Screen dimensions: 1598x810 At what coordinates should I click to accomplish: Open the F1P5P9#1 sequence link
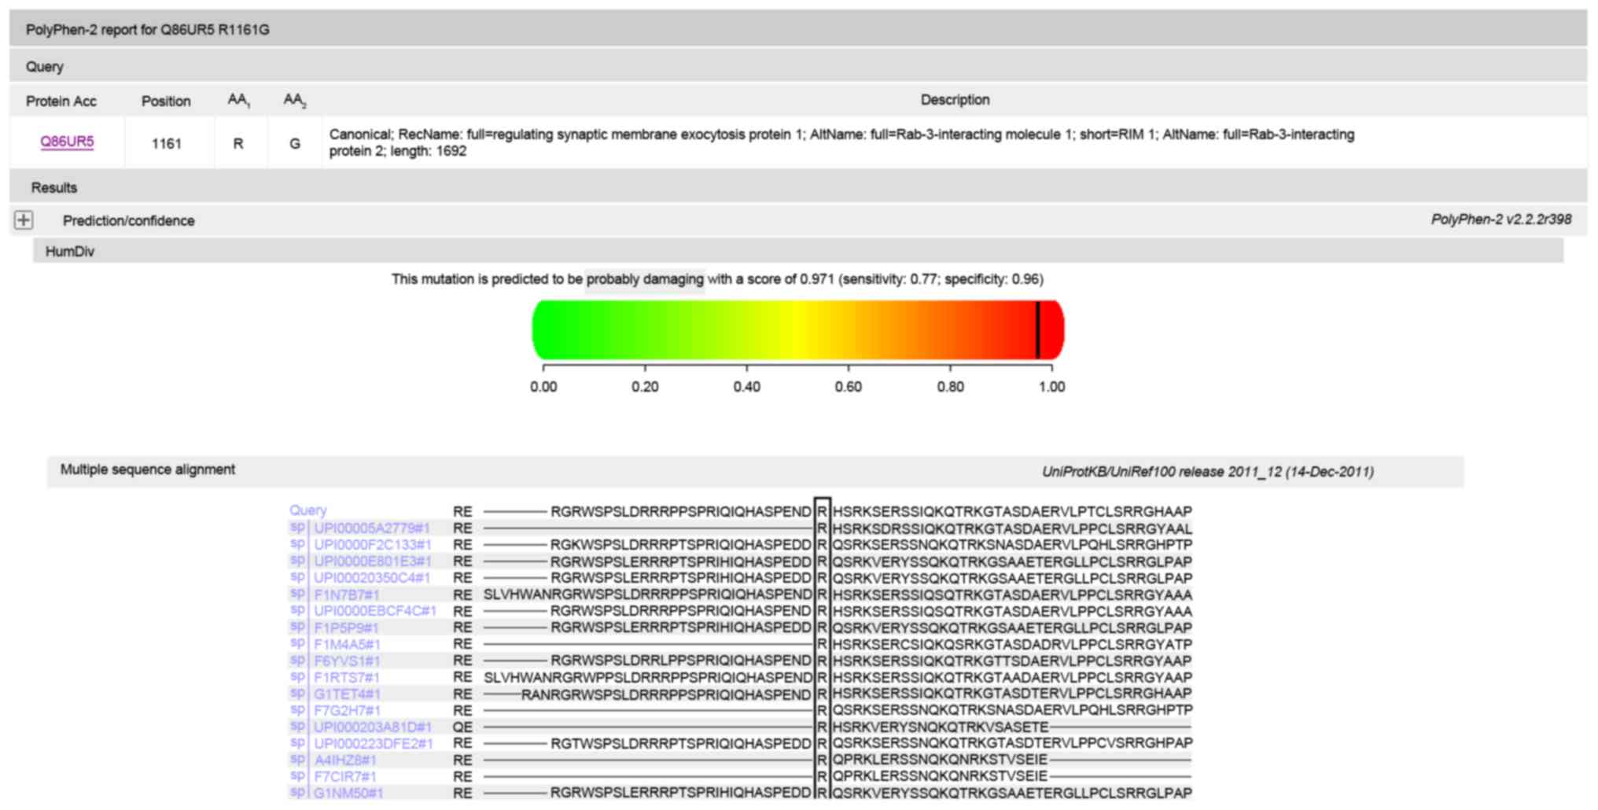coord(346,628)
